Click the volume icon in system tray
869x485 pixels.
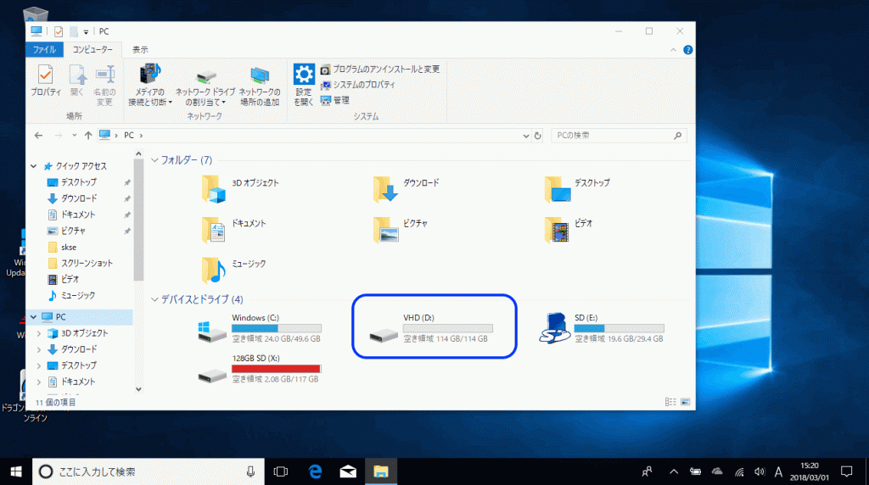(760, 472)
